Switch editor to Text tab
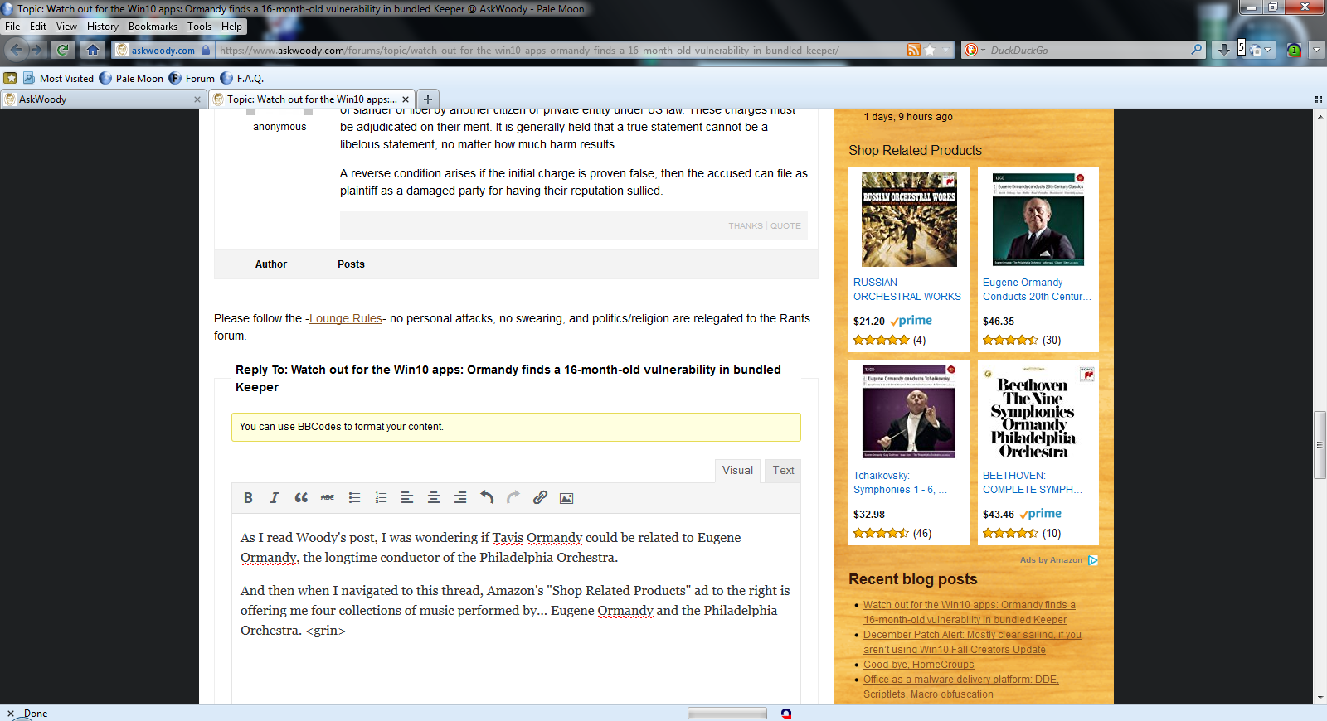Screen dimensions: 1327x721 pos(783,471)
